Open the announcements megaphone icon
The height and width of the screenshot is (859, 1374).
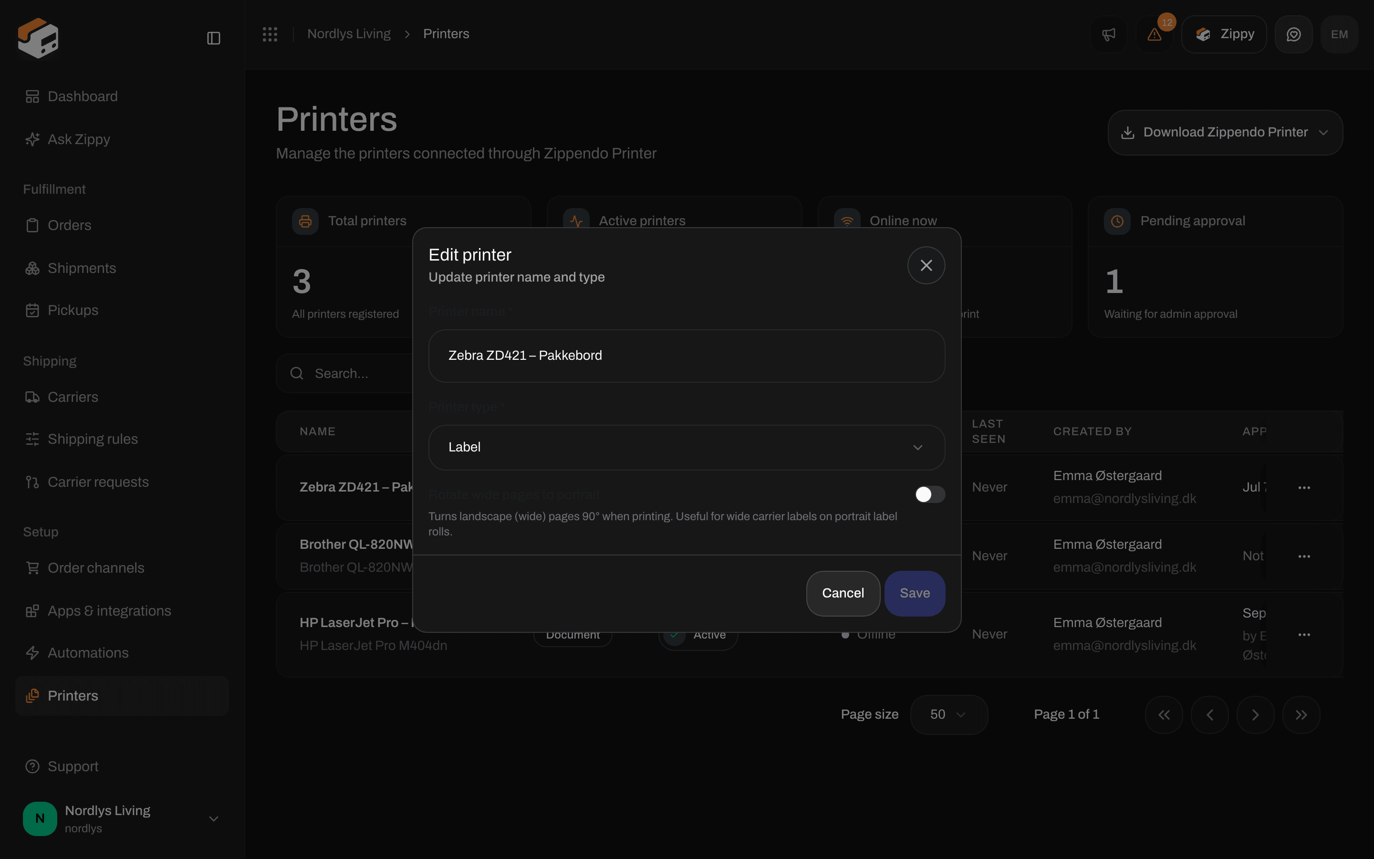pos(1108,34)
